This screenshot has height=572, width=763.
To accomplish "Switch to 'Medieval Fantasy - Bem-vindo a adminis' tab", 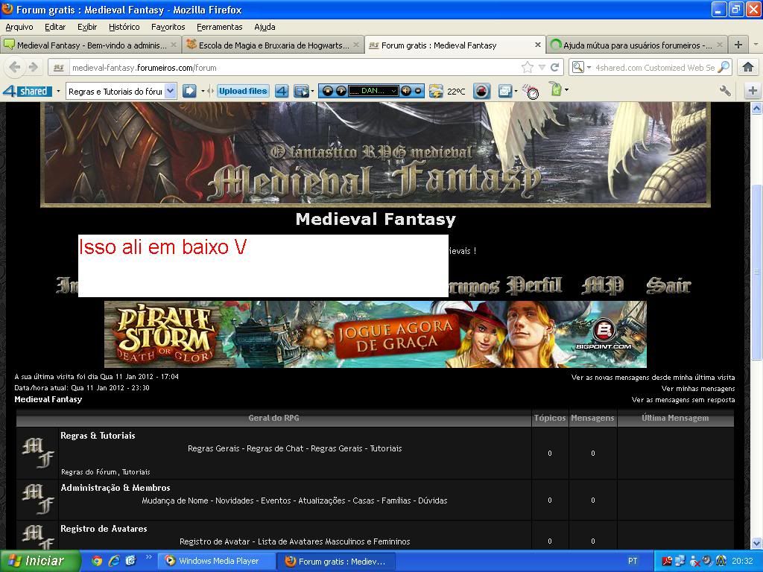I will point(91,45).
